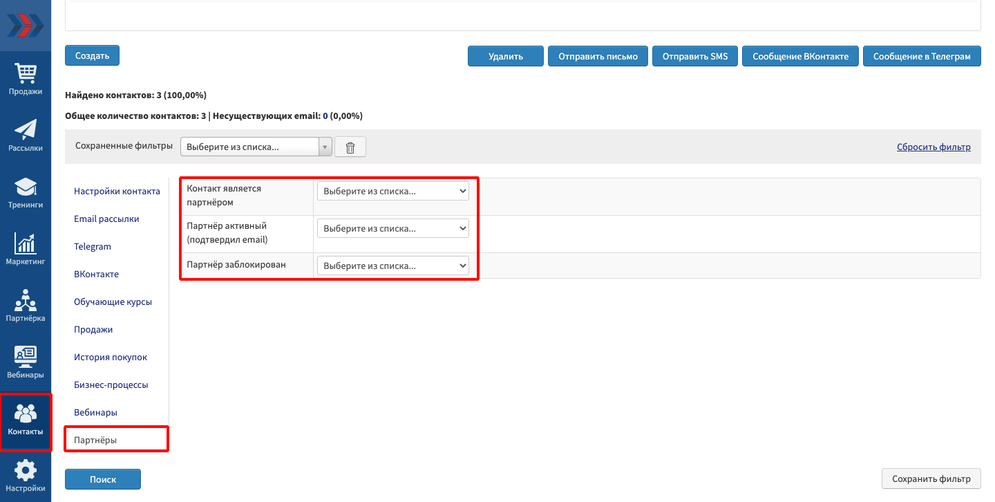
Task: Click the logo in the top-left corner
Action: click(26, 26)
